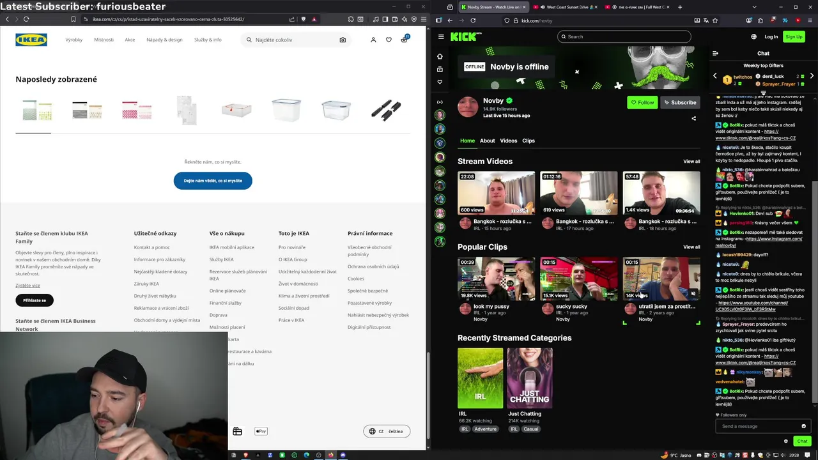Viewport: 818px width, 460px height.
Task: Click Dejte nám vědět, co si myslíte button
Action: (213, 181)
